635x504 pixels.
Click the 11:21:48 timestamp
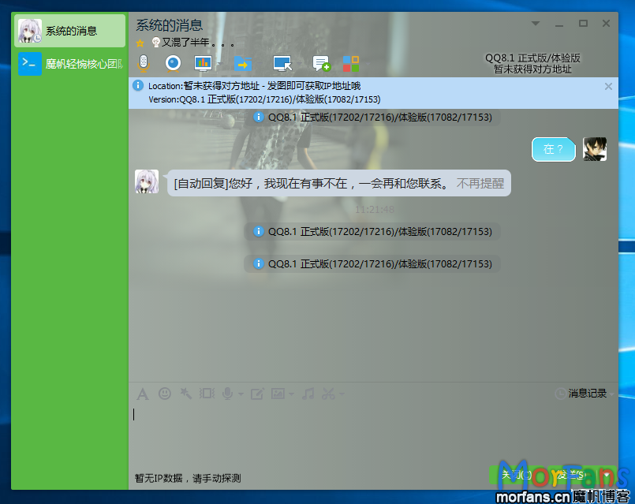[375, 210]
